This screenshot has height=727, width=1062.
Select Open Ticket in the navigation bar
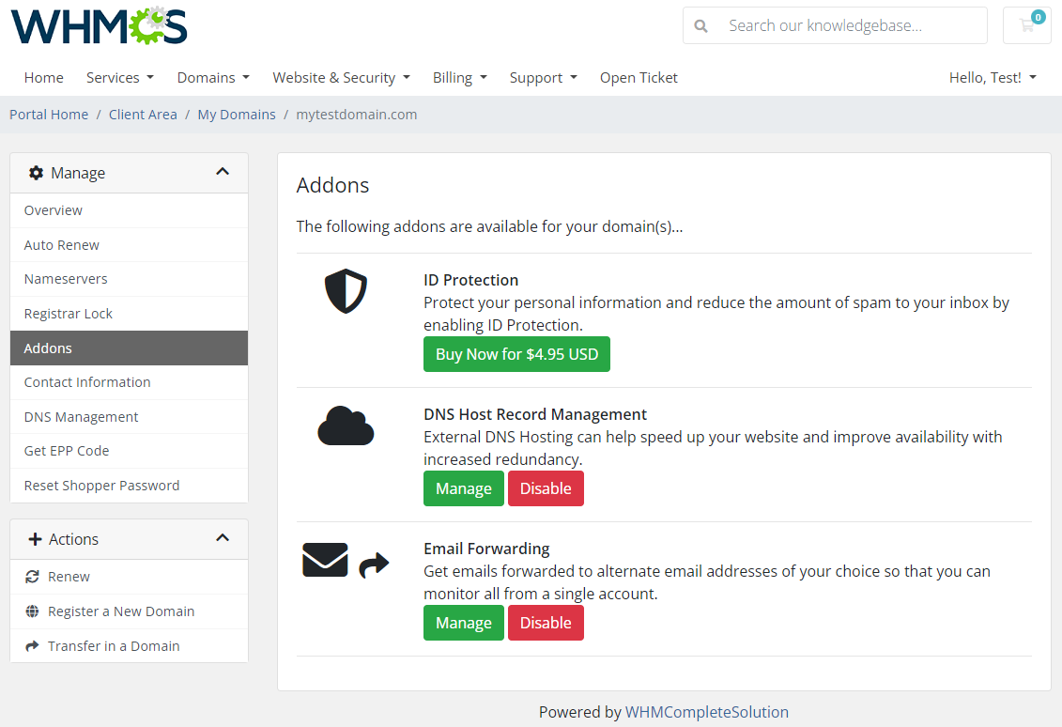pyautogui.click(x=639, y=77)
